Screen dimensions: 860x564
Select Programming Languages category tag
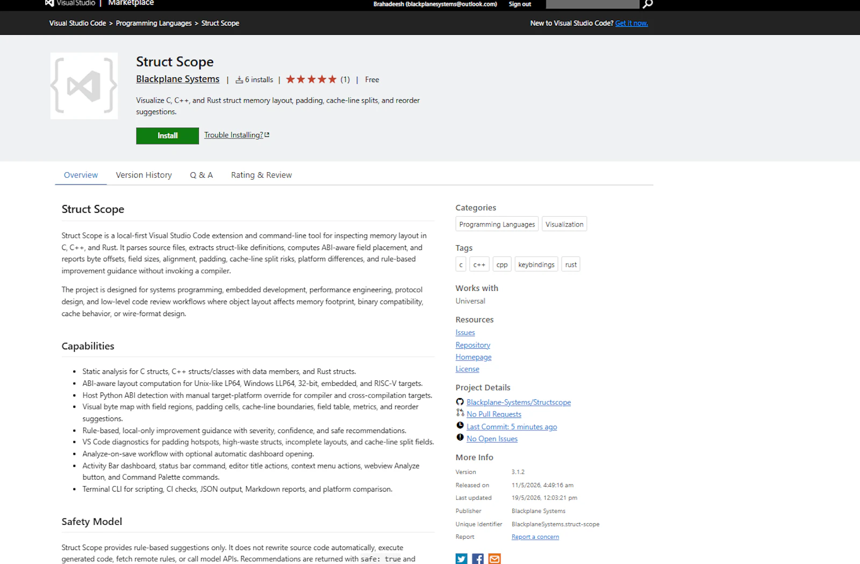(497, 224)
